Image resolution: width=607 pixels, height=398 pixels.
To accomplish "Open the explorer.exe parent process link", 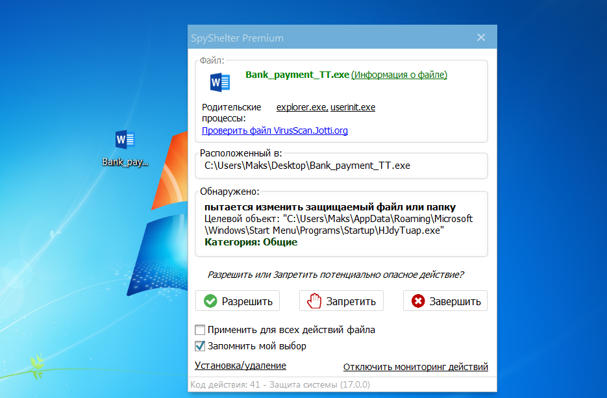I will pos(303,107).
